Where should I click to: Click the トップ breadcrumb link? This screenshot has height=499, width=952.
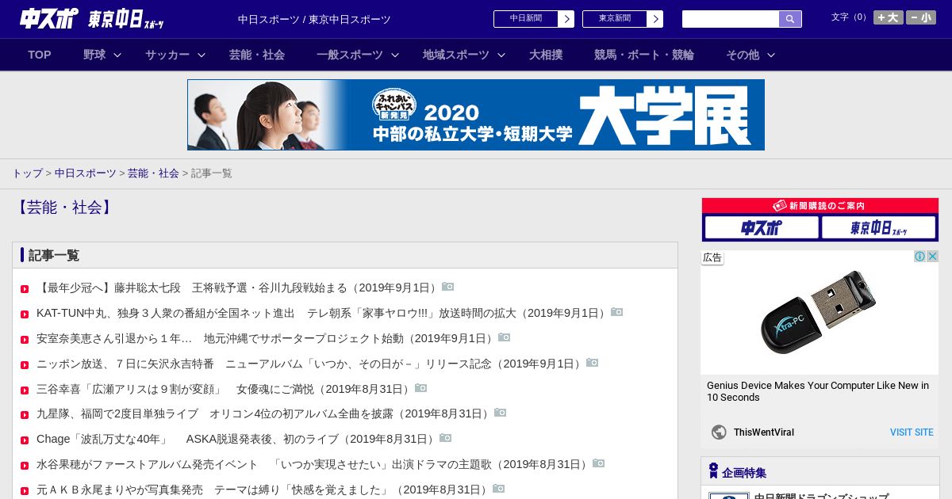[x=27, y=173]
